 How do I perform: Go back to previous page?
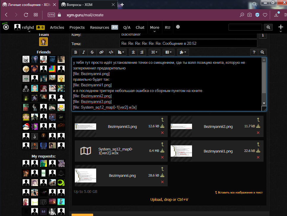6,15
